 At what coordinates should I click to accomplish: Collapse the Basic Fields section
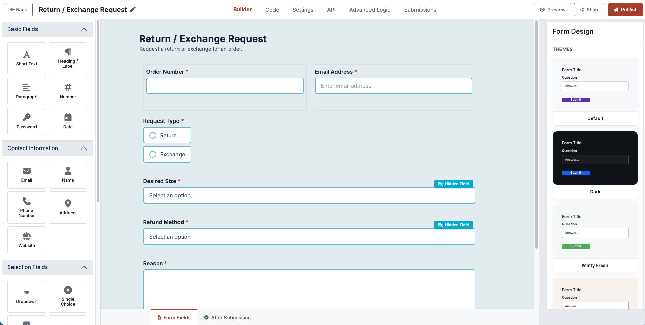(83, 29)
